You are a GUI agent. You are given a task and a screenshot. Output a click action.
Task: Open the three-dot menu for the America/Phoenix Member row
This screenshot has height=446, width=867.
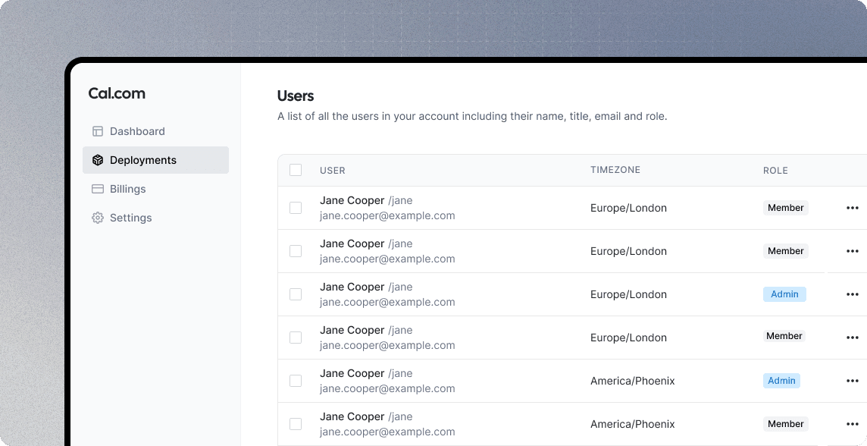point(852,424)
